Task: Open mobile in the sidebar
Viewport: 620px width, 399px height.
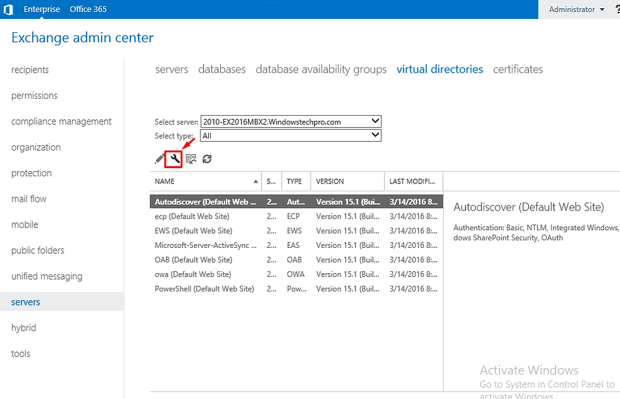Action: point(25,224)
